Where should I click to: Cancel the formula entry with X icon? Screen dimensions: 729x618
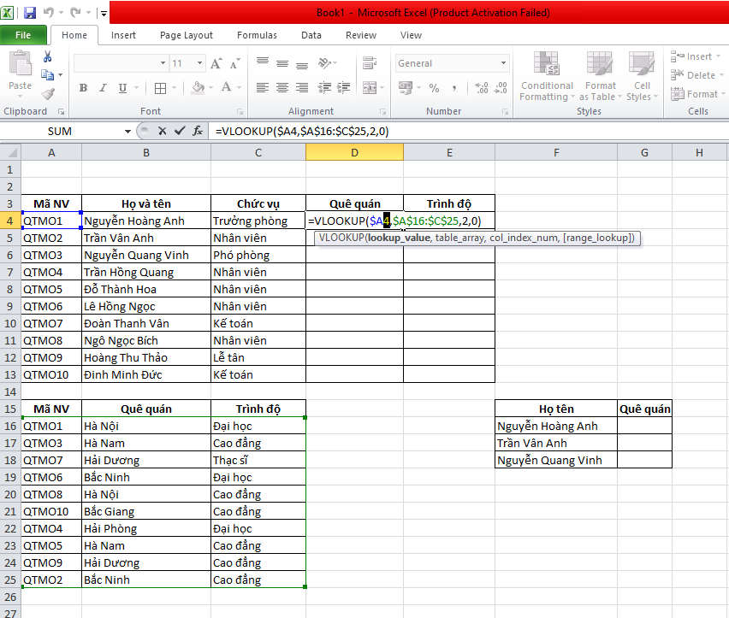pyautogui.click(x=162, y=132)
